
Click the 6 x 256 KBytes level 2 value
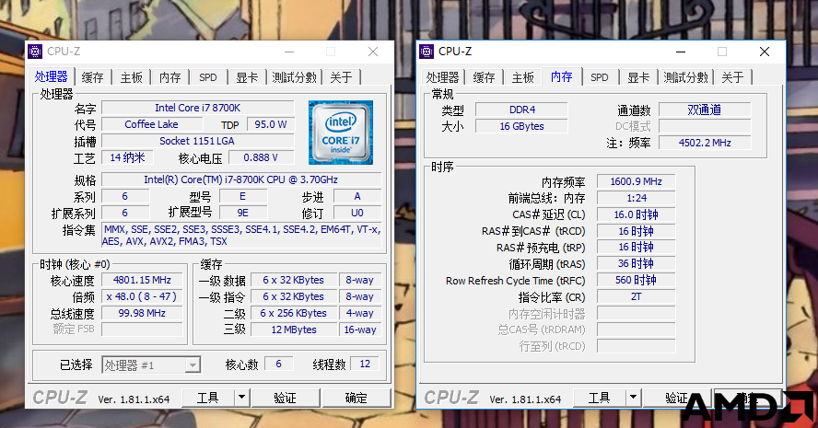(294, 313)
